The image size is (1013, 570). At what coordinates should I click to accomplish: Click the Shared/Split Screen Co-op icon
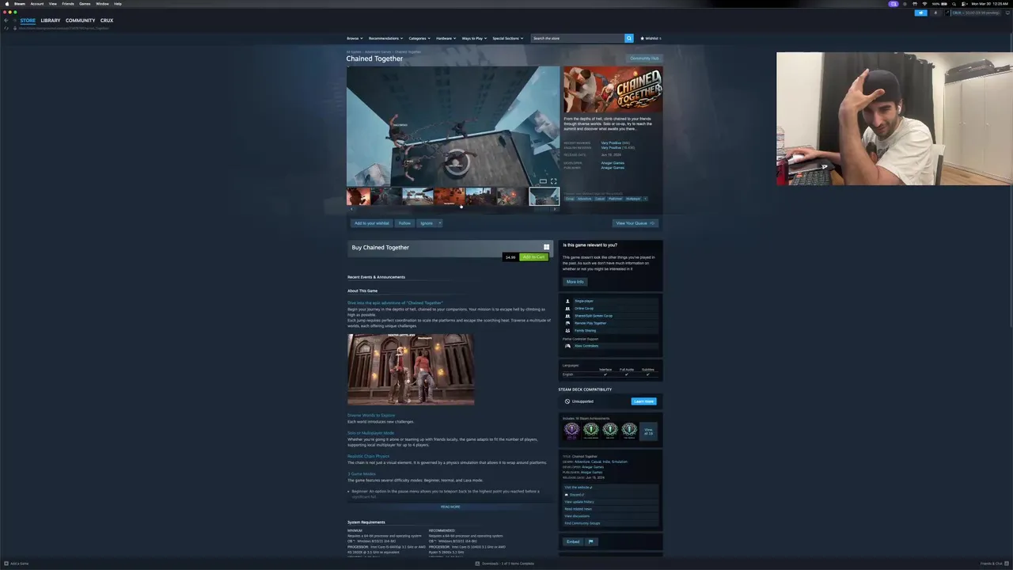pyautogui.click(x=567, y=316)
